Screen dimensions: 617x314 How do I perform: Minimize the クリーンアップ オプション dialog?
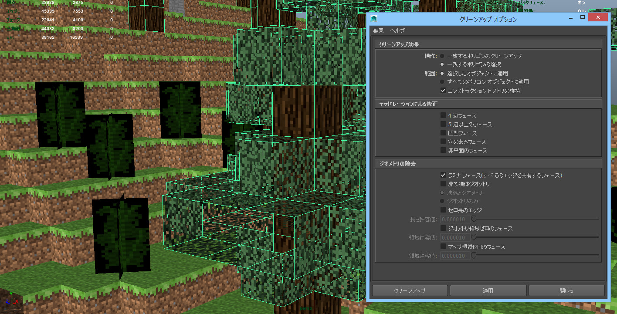click(x=570, y=18)
